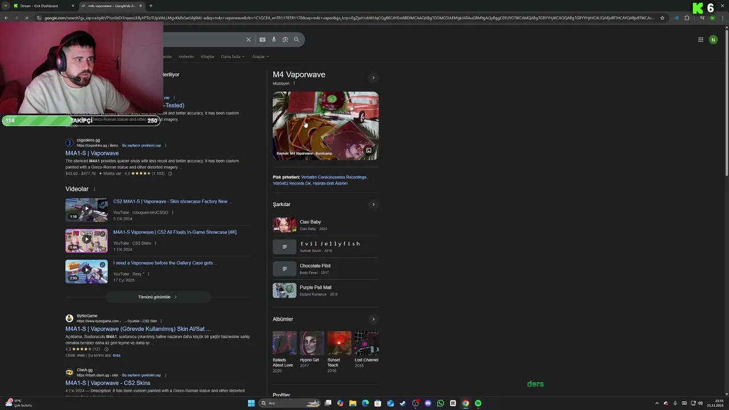
Task: Open All Floats In-Game Showcase video link
Action: [x=175, y=232]
